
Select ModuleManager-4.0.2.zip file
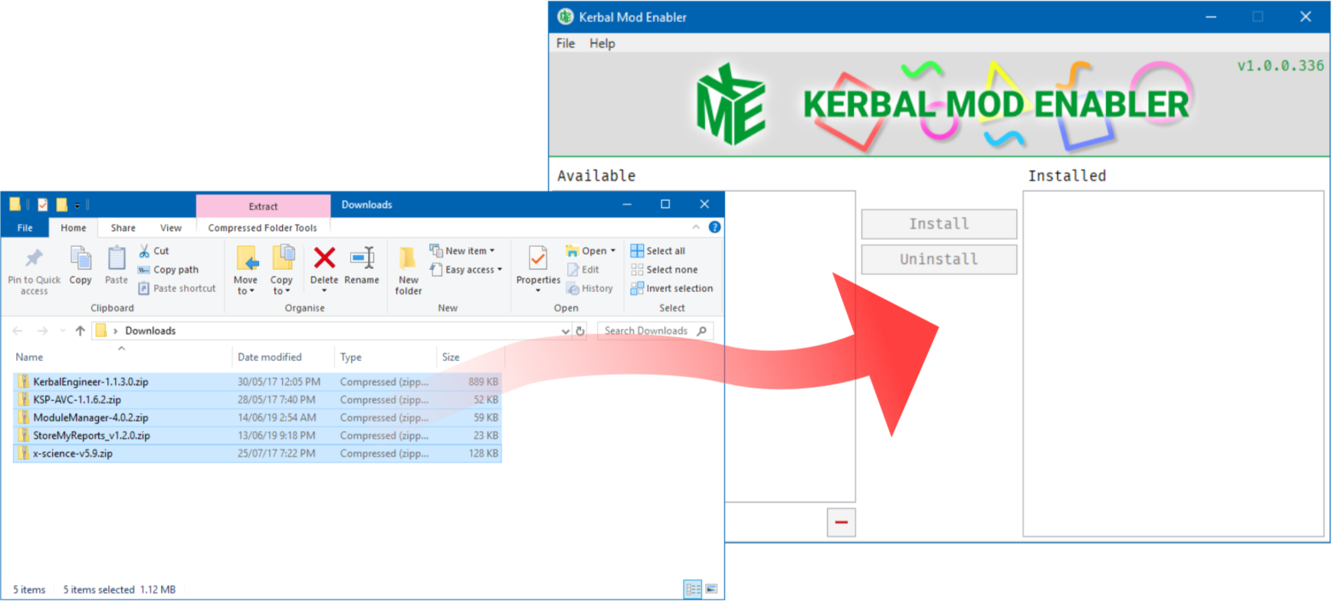coord(257,417)
